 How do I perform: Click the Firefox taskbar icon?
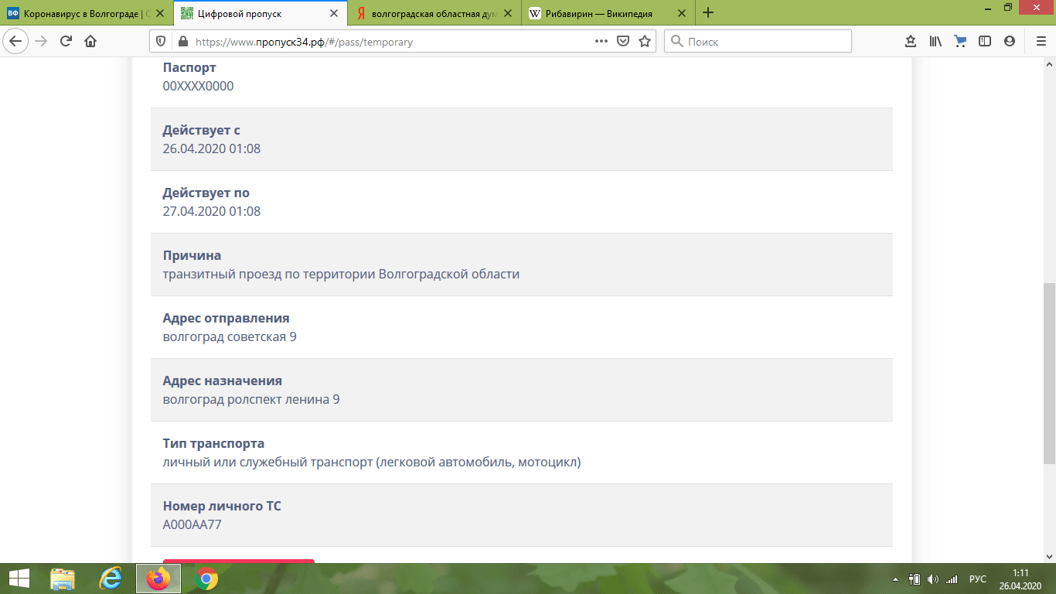158,579
